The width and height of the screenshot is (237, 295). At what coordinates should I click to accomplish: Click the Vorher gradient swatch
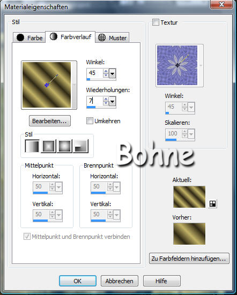click(189, 233)
